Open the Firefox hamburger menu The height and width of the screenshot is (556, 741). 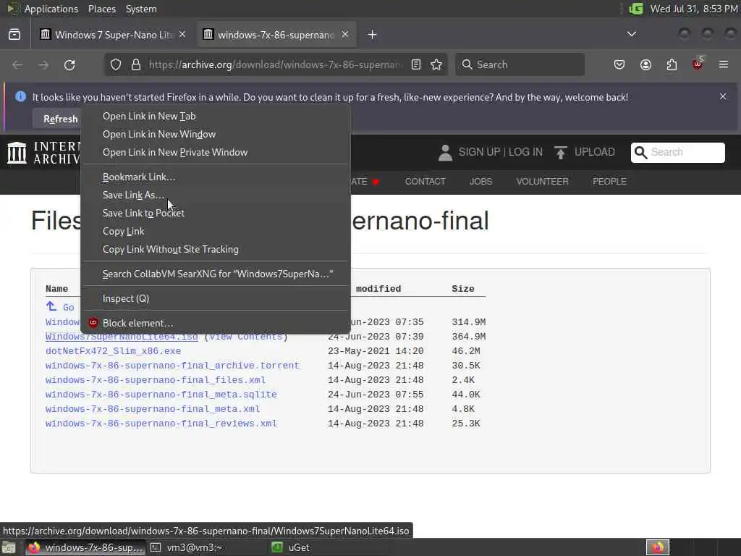tap(724, 64)
